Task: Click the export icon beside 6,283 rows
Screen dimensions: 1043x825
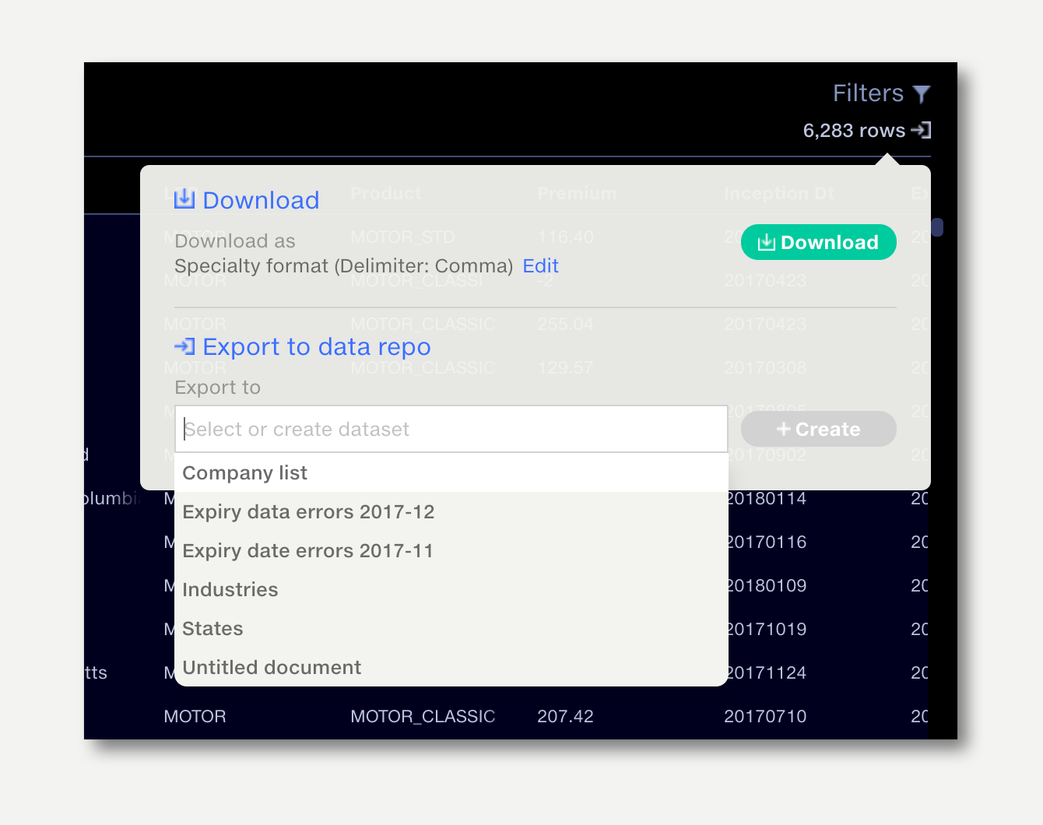Action: pyautogui.click(x=922, y=130)
